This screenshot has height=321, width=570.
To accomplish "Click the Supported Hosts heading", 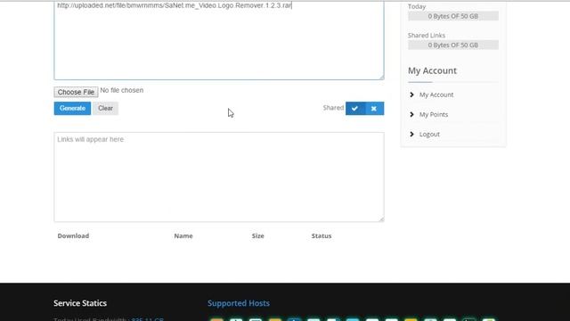I will [239, 303].
